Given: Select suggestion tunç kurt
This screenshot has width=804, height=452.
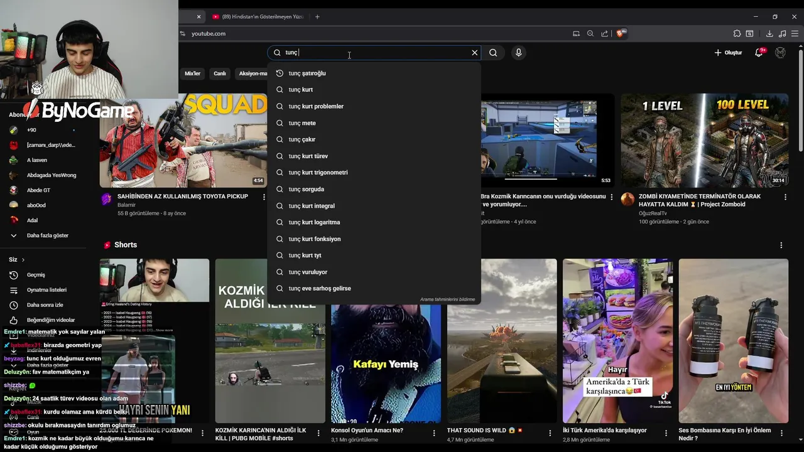Looking at the screenshot, I should (x=374, y=90).
